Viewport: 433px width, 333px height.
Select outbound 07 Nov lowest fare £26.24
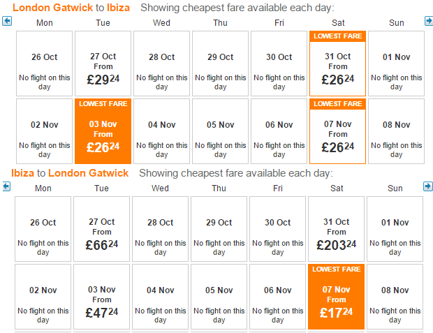coord(338,131)
